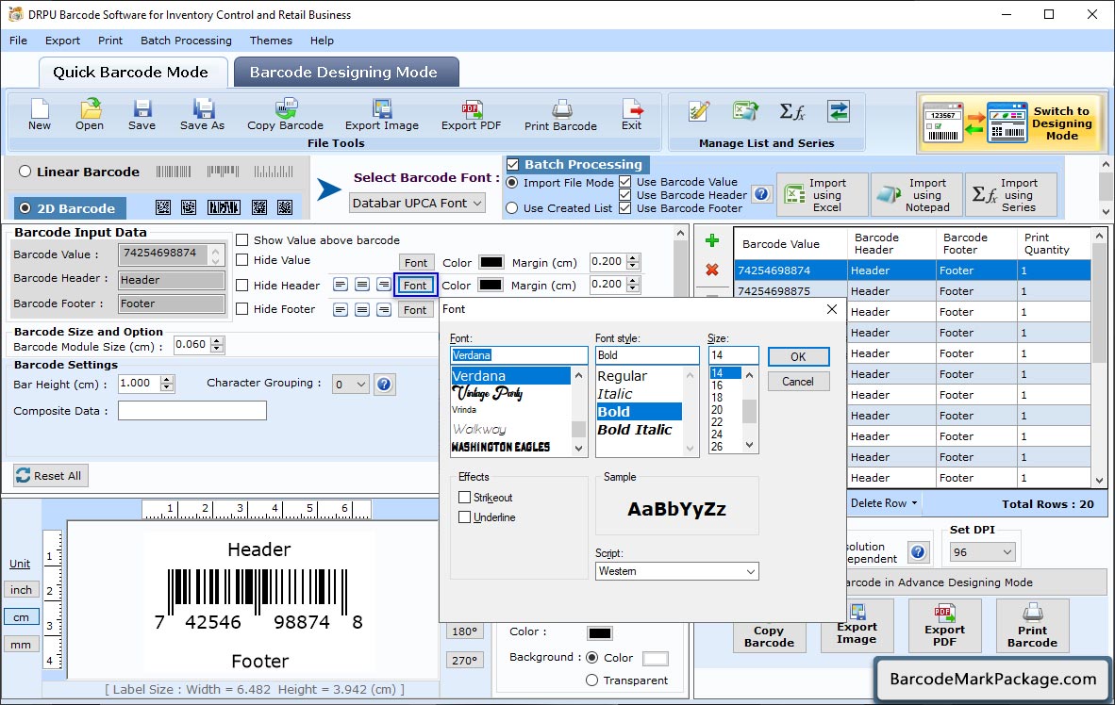Open the Character Grouping dropdown

351,385
